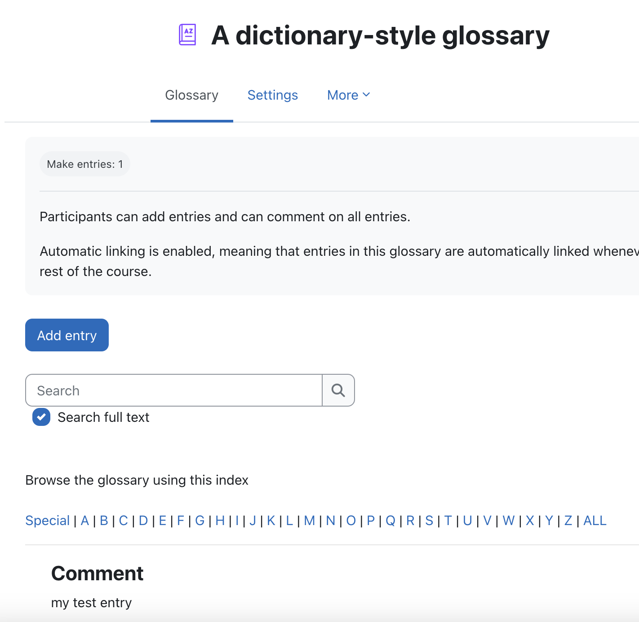The width and height of the screenshot is (639, 622).
Task: Open the Comment entry heading
Action: (97, 574)
